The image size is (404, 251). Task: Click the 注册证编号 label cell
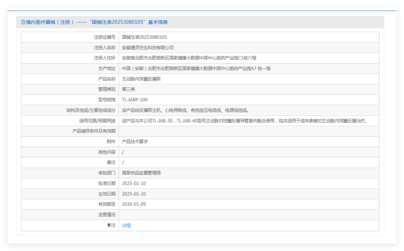(x=70, y=37)
